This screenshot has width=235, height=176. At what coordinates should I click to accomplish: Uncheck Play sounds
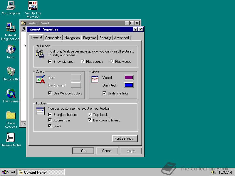(83, 62)
